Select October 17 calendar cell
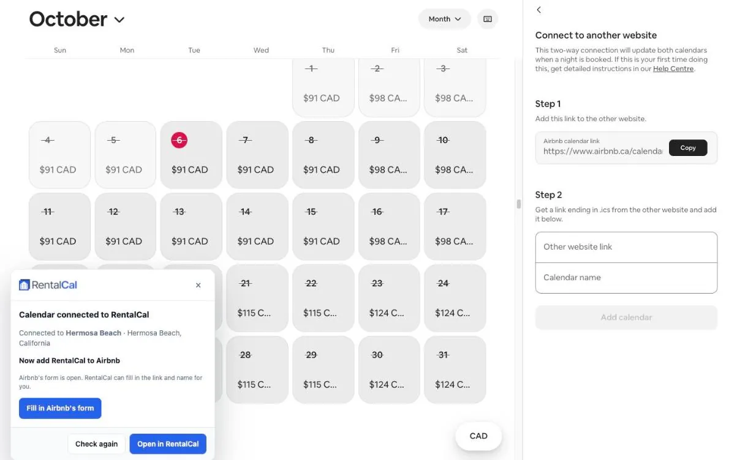 tap(455, 226)
